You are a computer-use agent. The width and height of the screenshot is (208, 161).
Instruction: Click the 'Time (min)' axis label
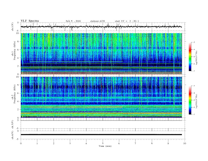pos(105,146)
